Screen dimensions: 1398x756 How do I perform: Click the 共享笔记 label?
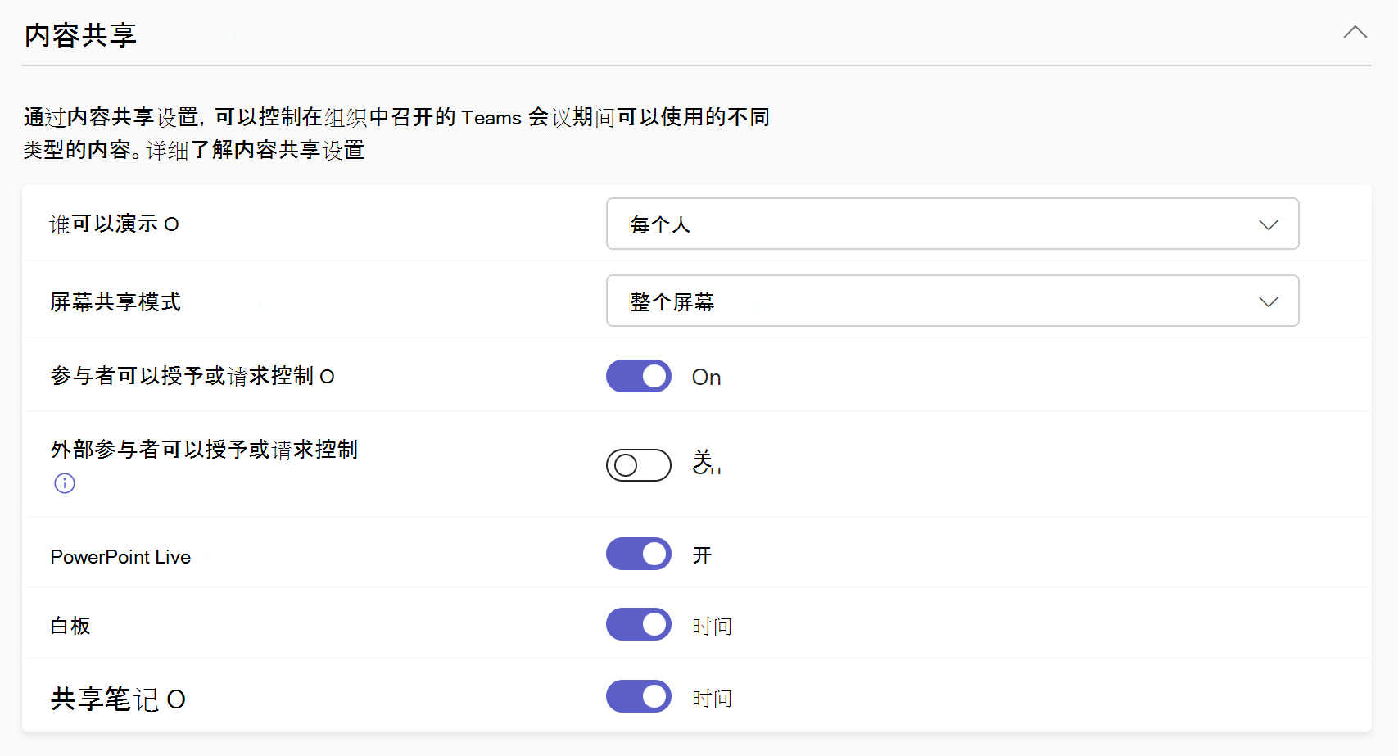105,699
